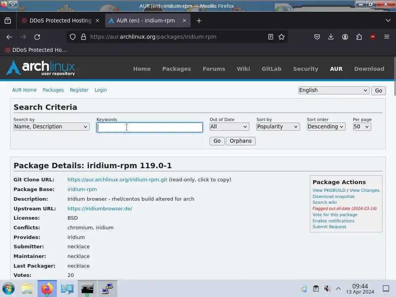Open Security in the top navigation
Image resolution: width=396 pixels, height=297 pixels.
tap(306, 69)
